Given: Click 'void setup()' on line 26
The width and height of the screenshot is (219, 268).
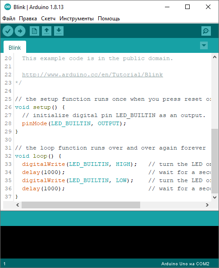Looking at the screenshot, I should pos(36,108).
